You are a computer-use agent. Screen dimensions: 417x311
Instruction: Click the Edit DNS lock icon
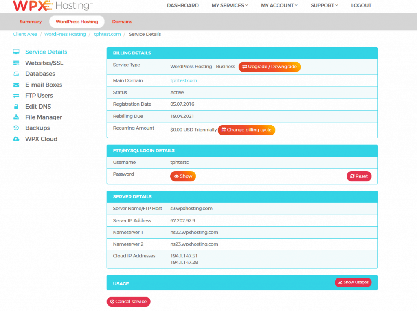point(16,107)
